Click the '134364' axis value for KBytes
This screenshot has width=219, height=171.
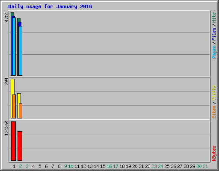6,128
